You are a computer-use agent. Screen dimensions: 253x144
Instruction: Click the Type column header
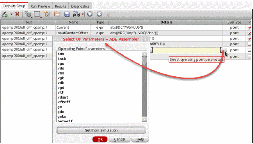pyautogui.click(x=100, y=22)
